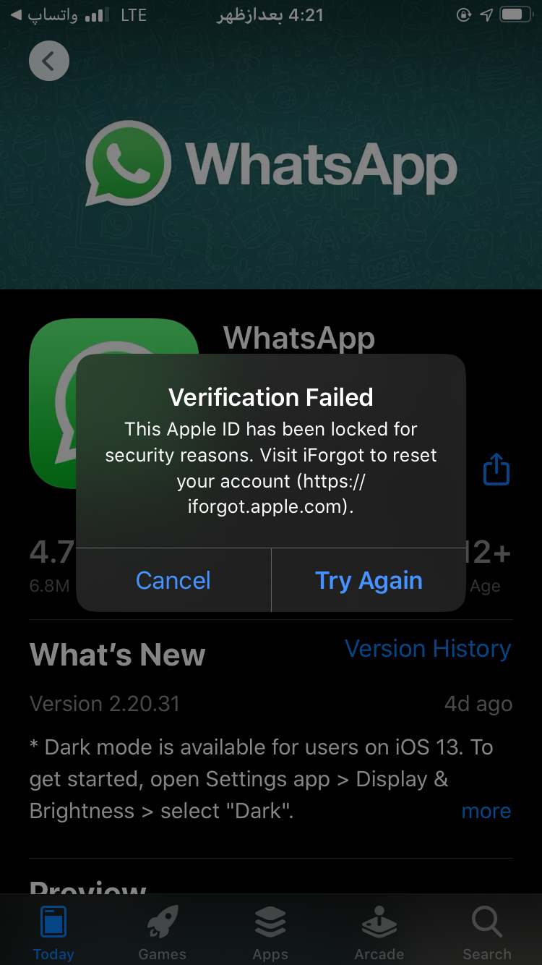Tap the Version 2.20.31 label
This screenshot has height=965, width=542.
(105, 704)
